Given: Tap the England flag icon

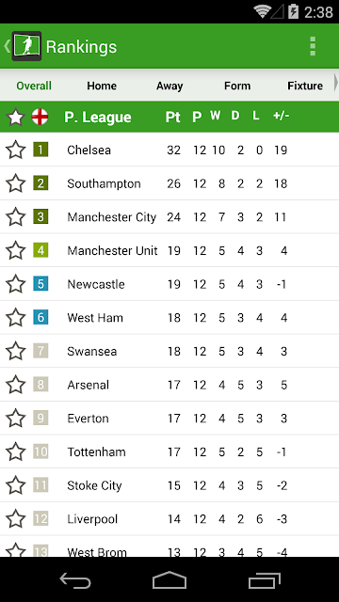Looking at the screenshot, I should 40,117.
